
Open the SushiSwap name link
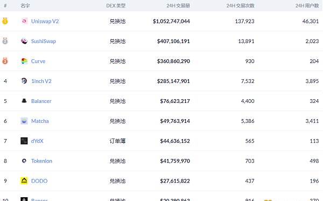(x=44, y=41)
